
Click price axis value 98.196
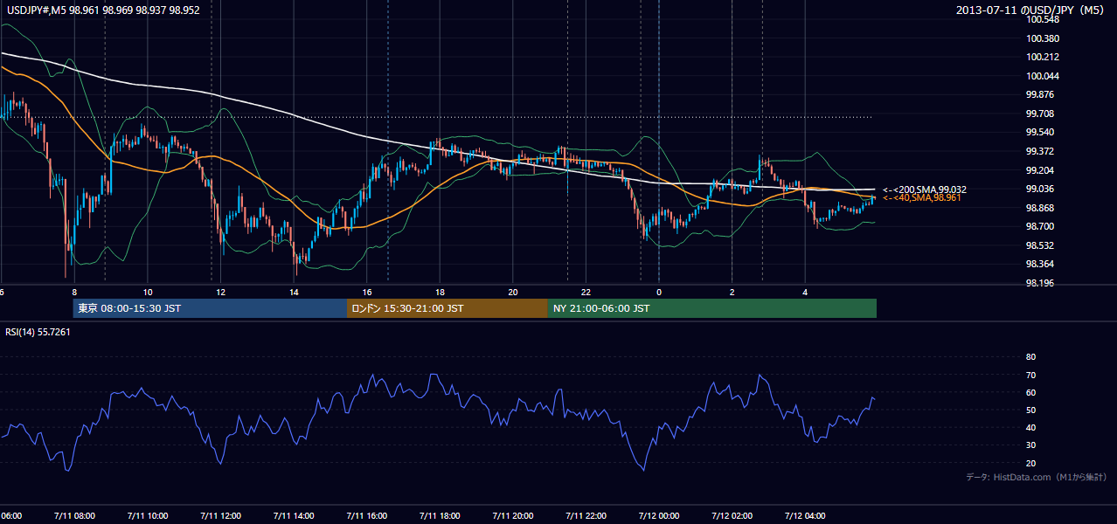click(1040, 283)
